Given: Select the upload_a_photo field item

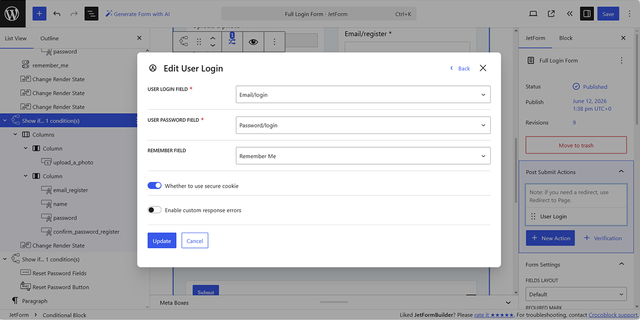Looking at the screenshot, I should [x=73, y=162].
